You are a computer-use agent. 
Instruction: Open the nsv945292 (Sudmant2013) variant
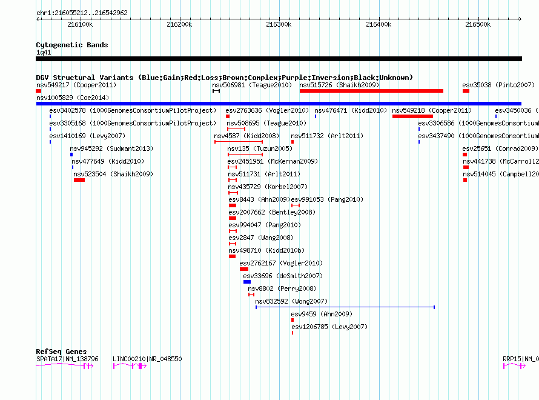coord(111,148)
